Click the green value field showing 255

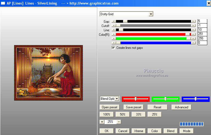(x=202, y=38)
